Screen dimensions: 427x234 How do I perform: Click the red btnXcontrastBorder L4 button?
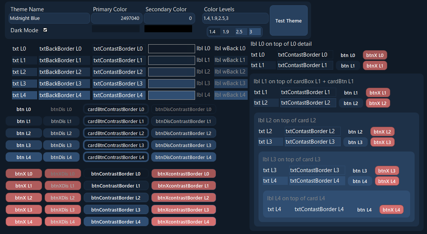point(183,222)
